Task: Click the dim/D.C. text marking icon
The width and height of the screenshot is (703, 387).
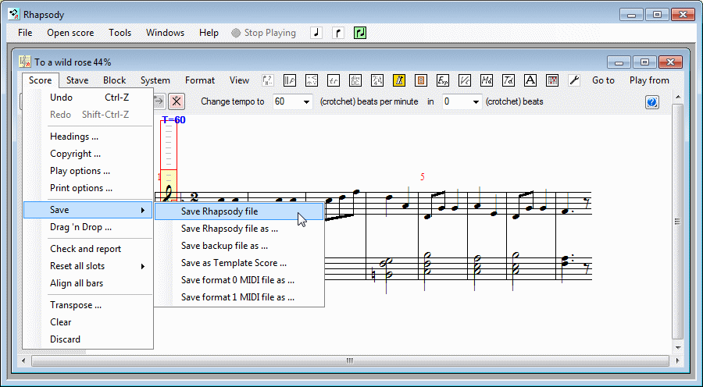Action: click(355, 80)
